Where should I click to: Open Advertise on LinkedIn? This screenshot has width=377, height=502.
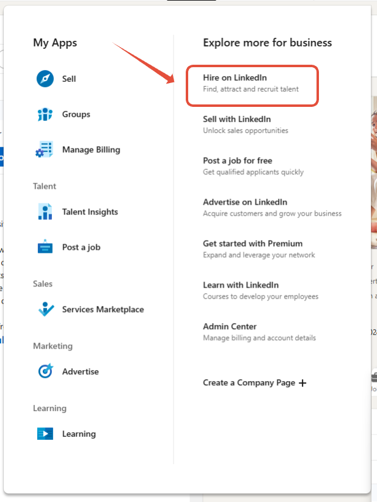coord(245,202)
